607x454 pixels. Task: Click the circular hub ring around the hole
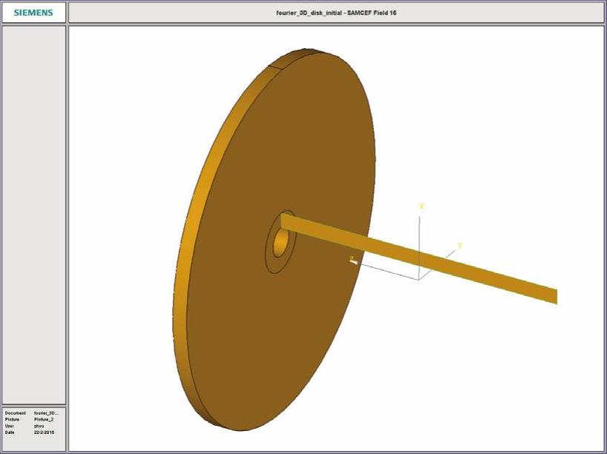pos(272,254)
